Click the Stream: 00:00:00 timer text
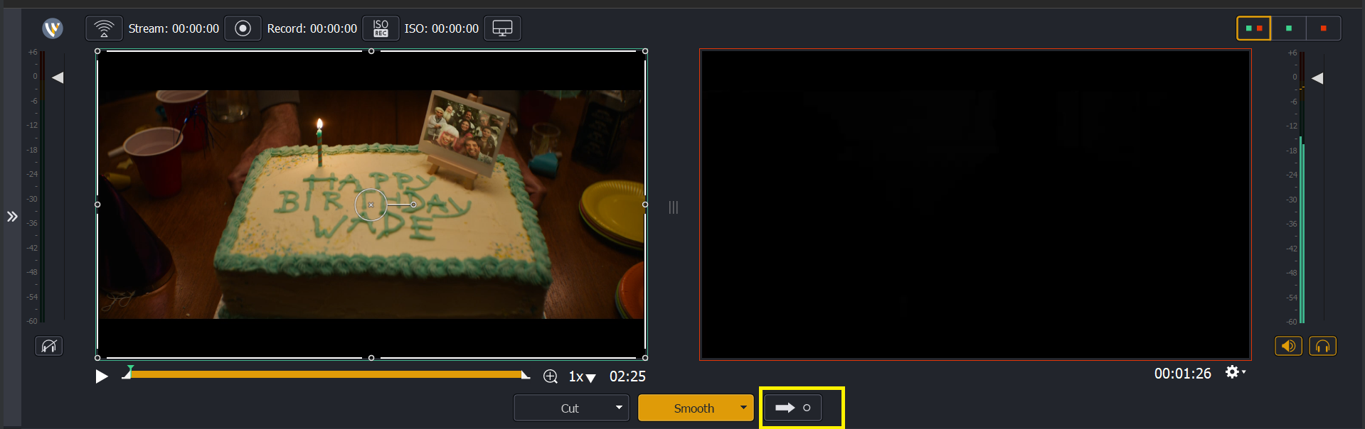This screenshot has height=429, width=1365. click(174, 28)
